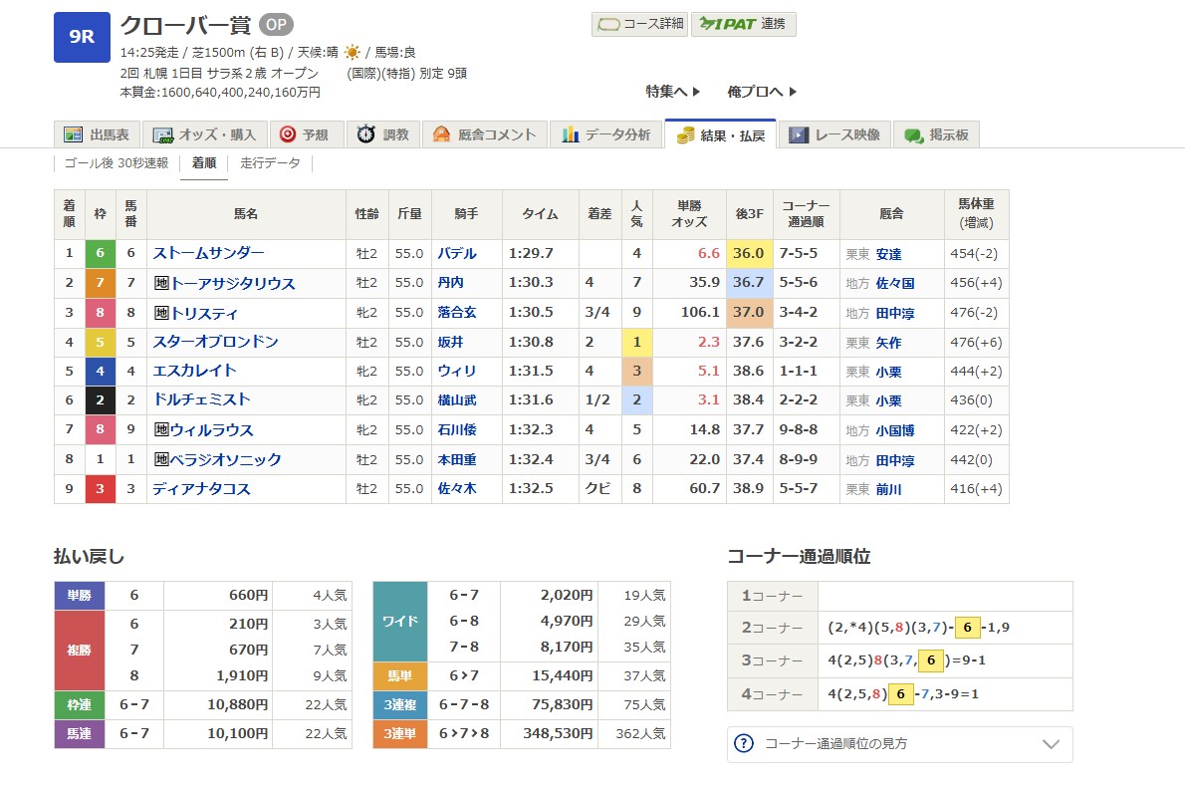Click the 結果・払戻 coins icon
The image size is (1185, 788).
coord(685,135)
